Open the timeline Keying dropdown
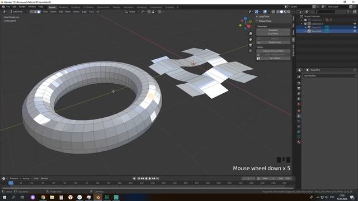Viewport: 358px width, 201px height. [x=27, y=179]
